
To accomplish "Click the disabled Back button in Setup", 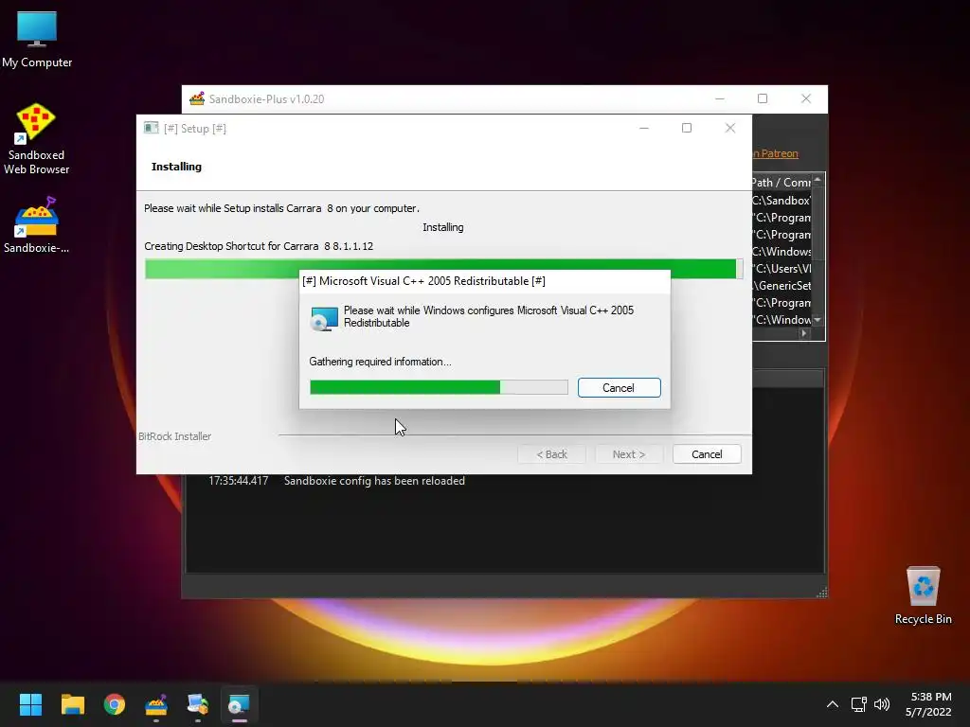I will pyautogui.click(x=551, y=454).
